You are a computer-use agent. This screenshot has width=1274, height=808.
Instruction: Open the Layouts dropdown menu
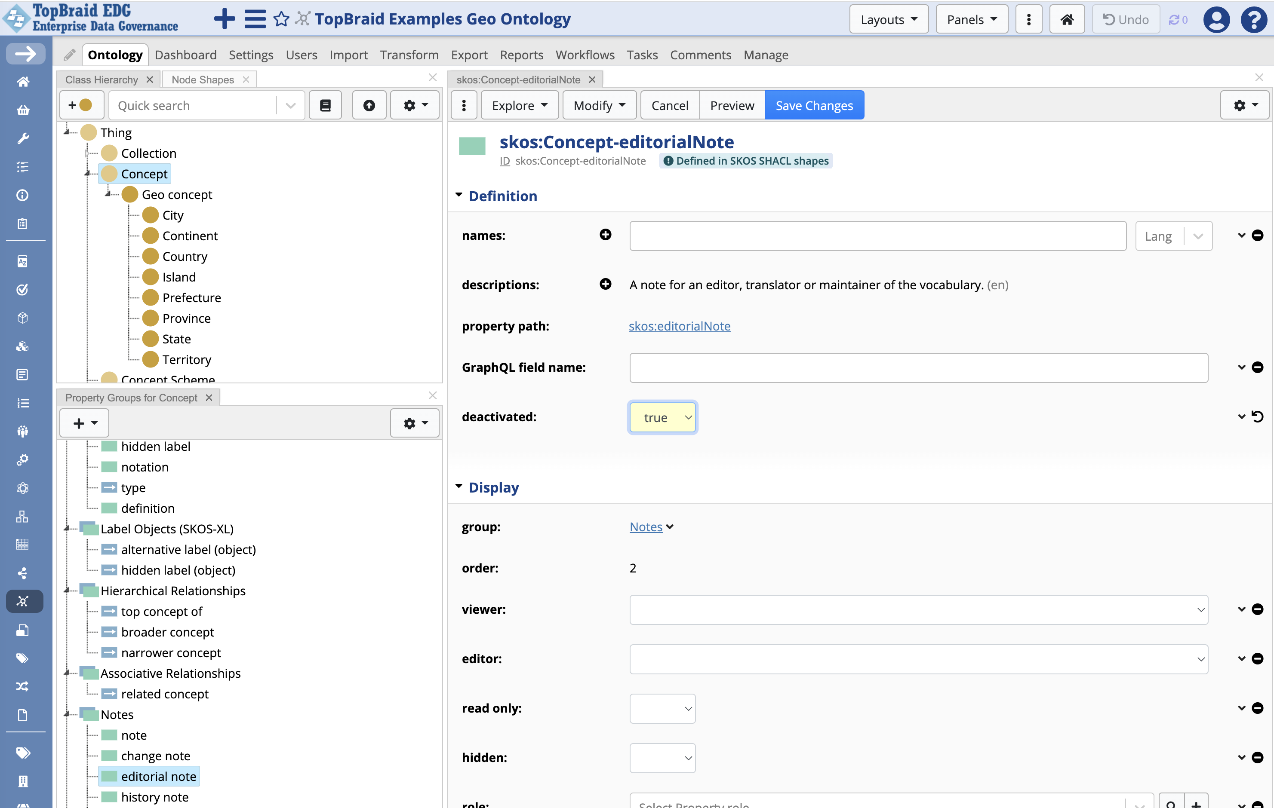pyautogui.click(x=889, y=20)
